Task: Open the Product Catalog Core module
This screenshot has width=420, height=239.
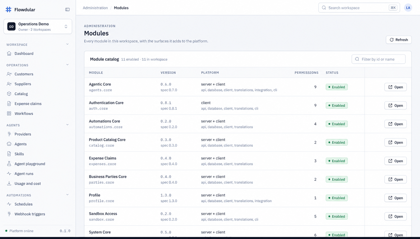Action: click(395, 142)
